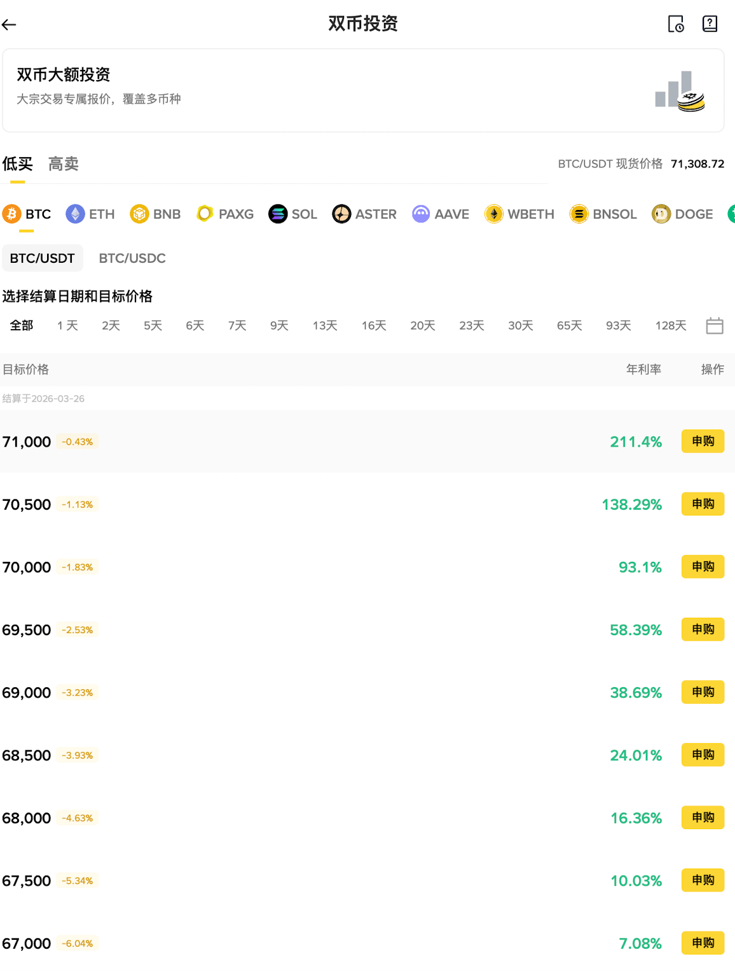Select the ASTER coin icon
The height and width of the screenshot is (971, 735).
click(x=342, y=214)
